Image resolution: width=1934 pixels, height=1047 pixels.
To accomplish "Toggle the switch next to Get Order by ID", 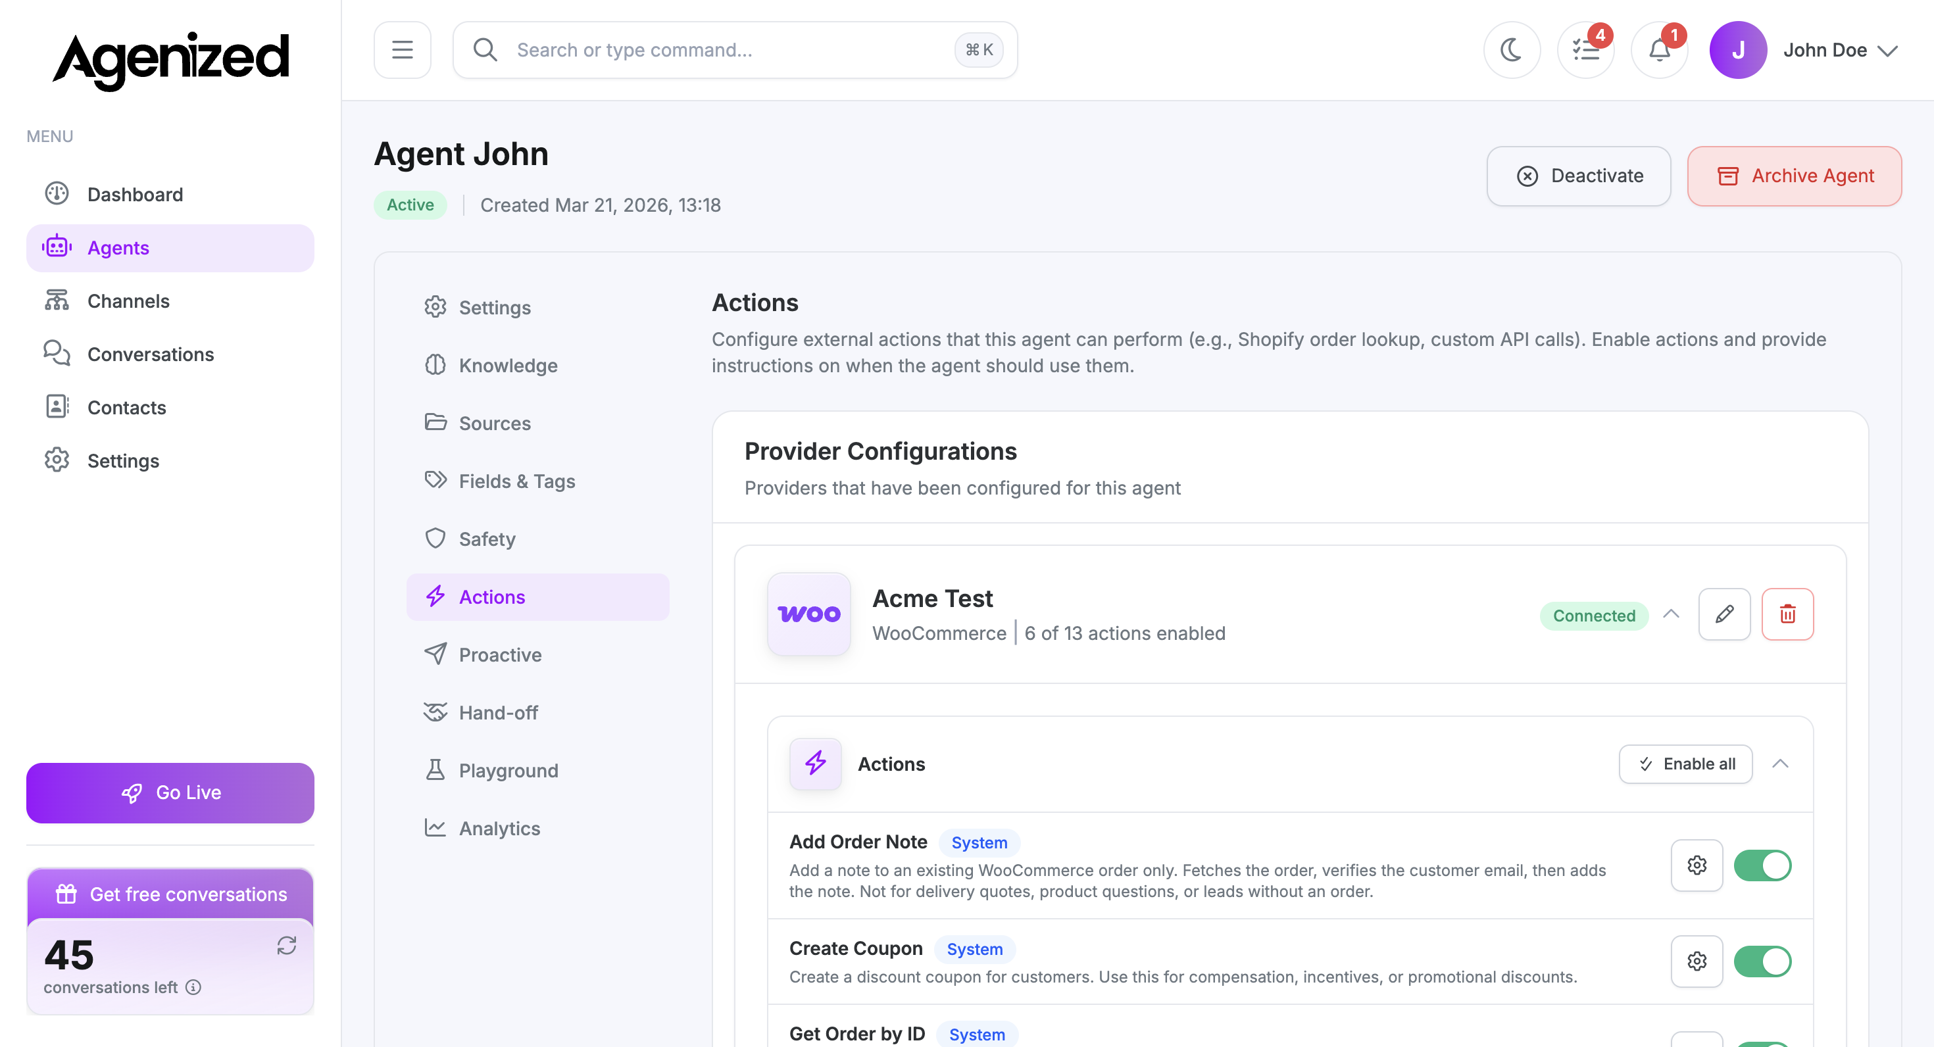I will tap(1764, 1042).
